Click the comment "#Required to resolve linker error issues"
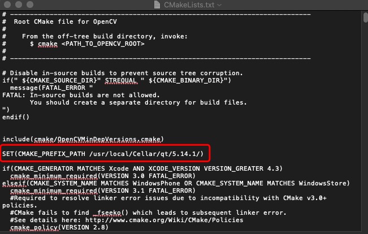Image resolution: width=368 pixels, height=234 pixels. [x=168, y=198]
